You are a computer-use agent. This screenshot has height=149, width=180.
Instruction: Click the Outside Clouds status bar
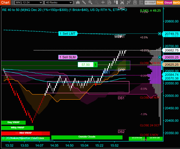click(87, 137)
